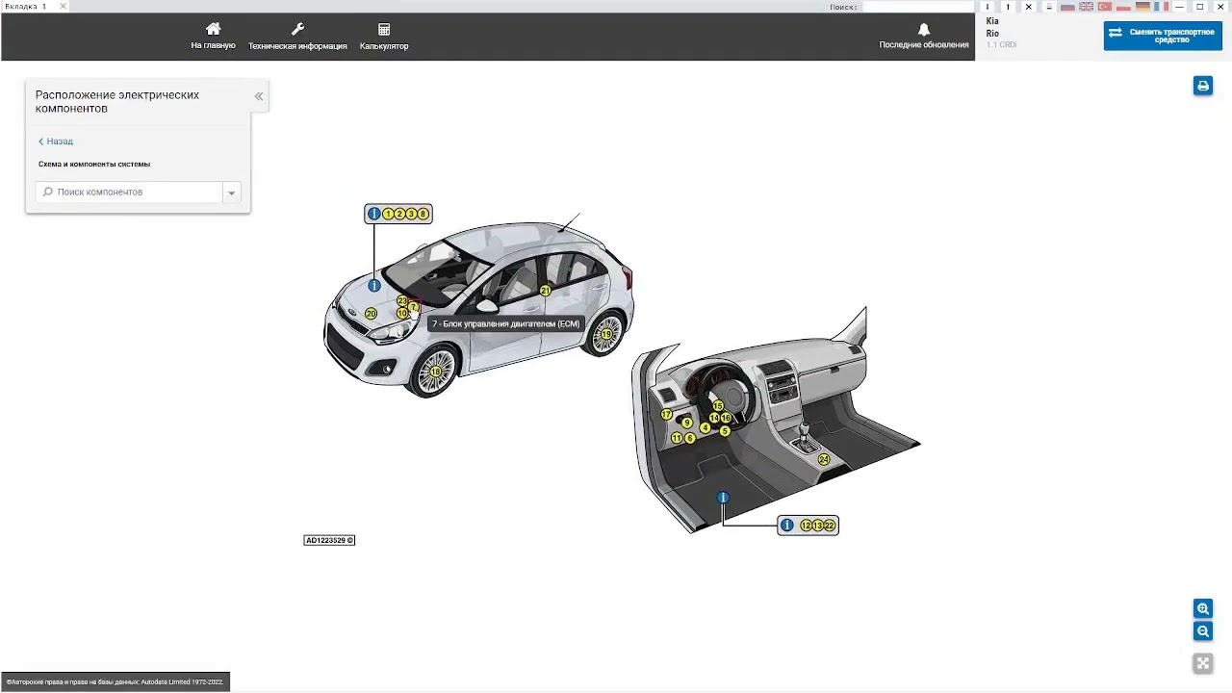Fit diagram to full screen
The height and width of the screenshot is (693, 1232).
(1203, 663)
